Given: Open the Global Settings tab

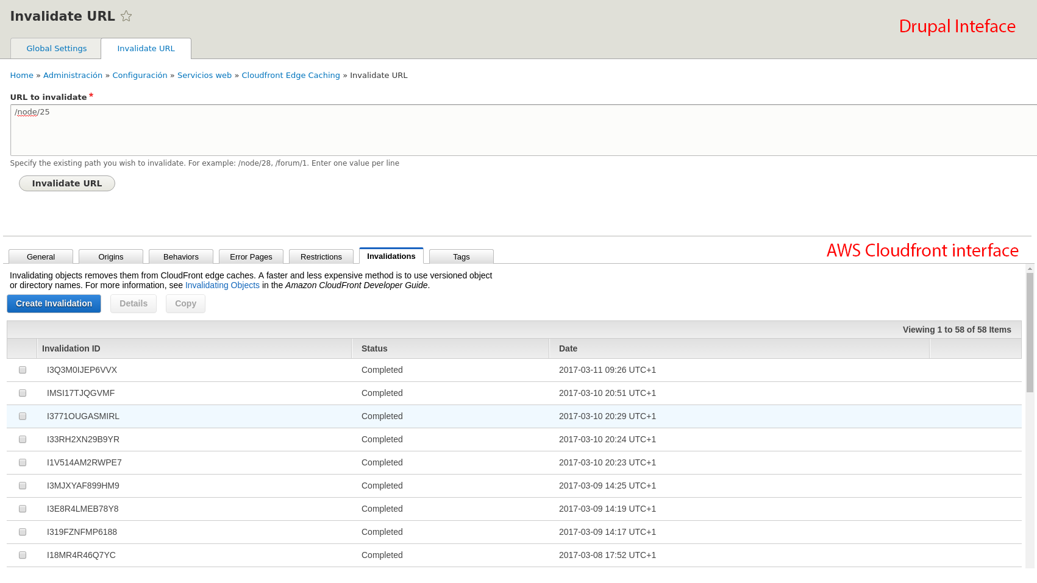Looking at the screenshot, I should [x=56, y=49].
